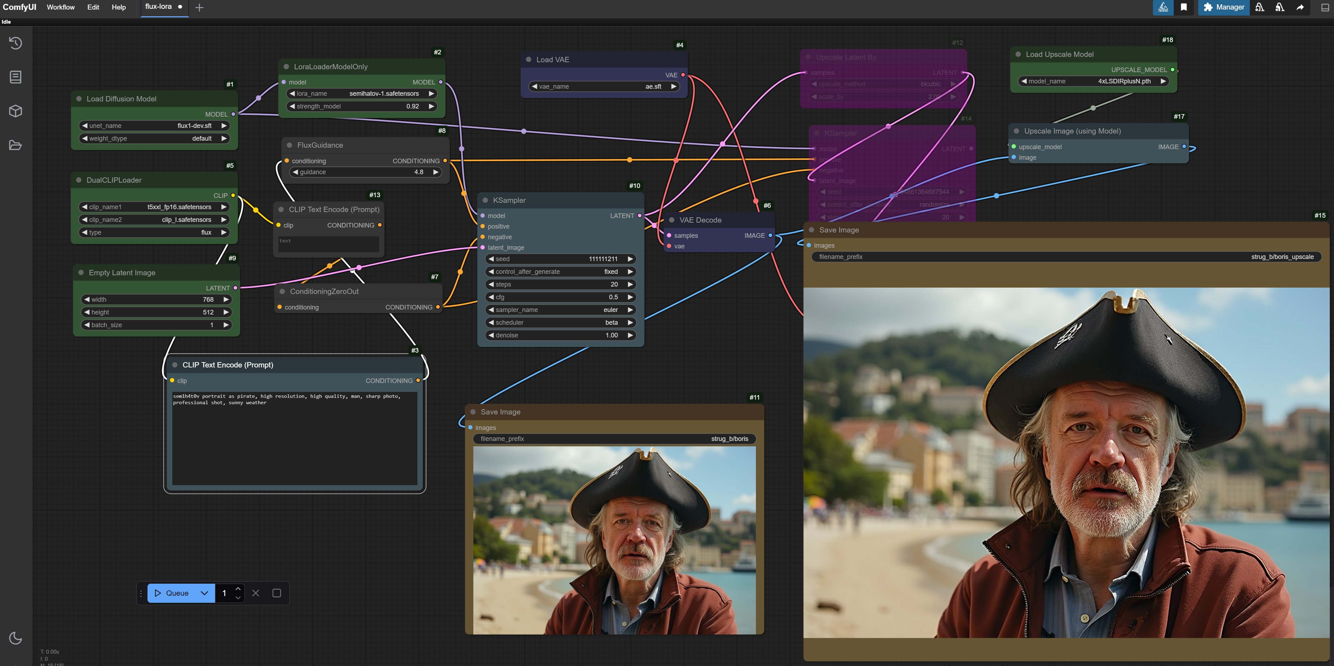The image size is (1334, 666).
Task: Collapse the KSampler #10 node
Action: 485,200
